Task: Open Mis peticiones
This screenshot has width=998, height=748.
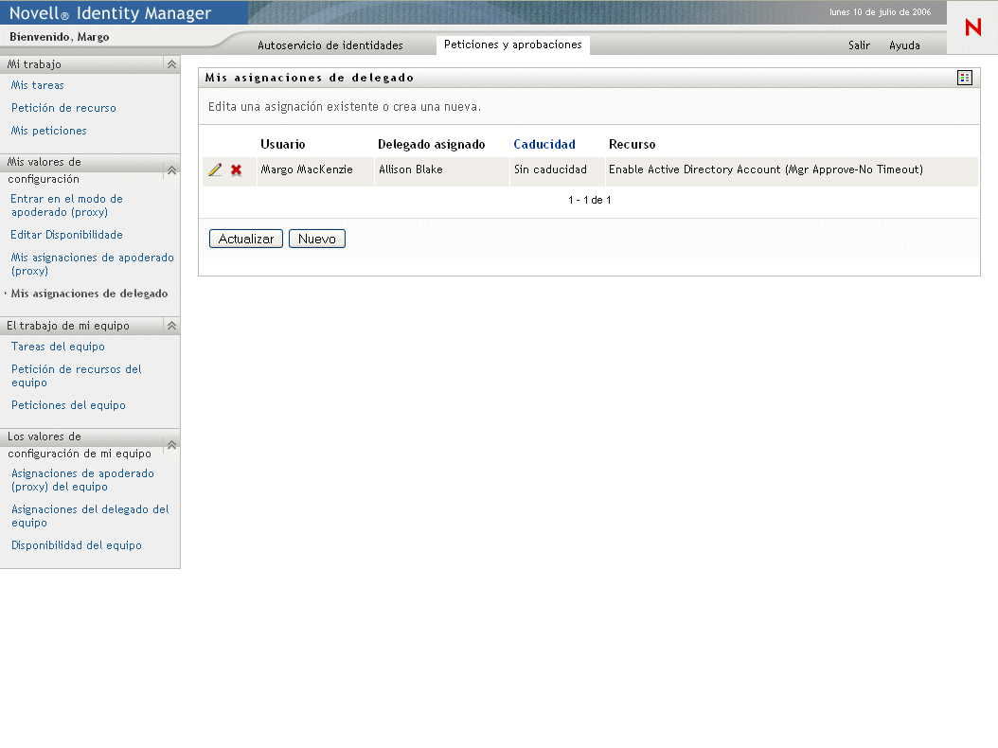Action: click(x=49, y=131)
